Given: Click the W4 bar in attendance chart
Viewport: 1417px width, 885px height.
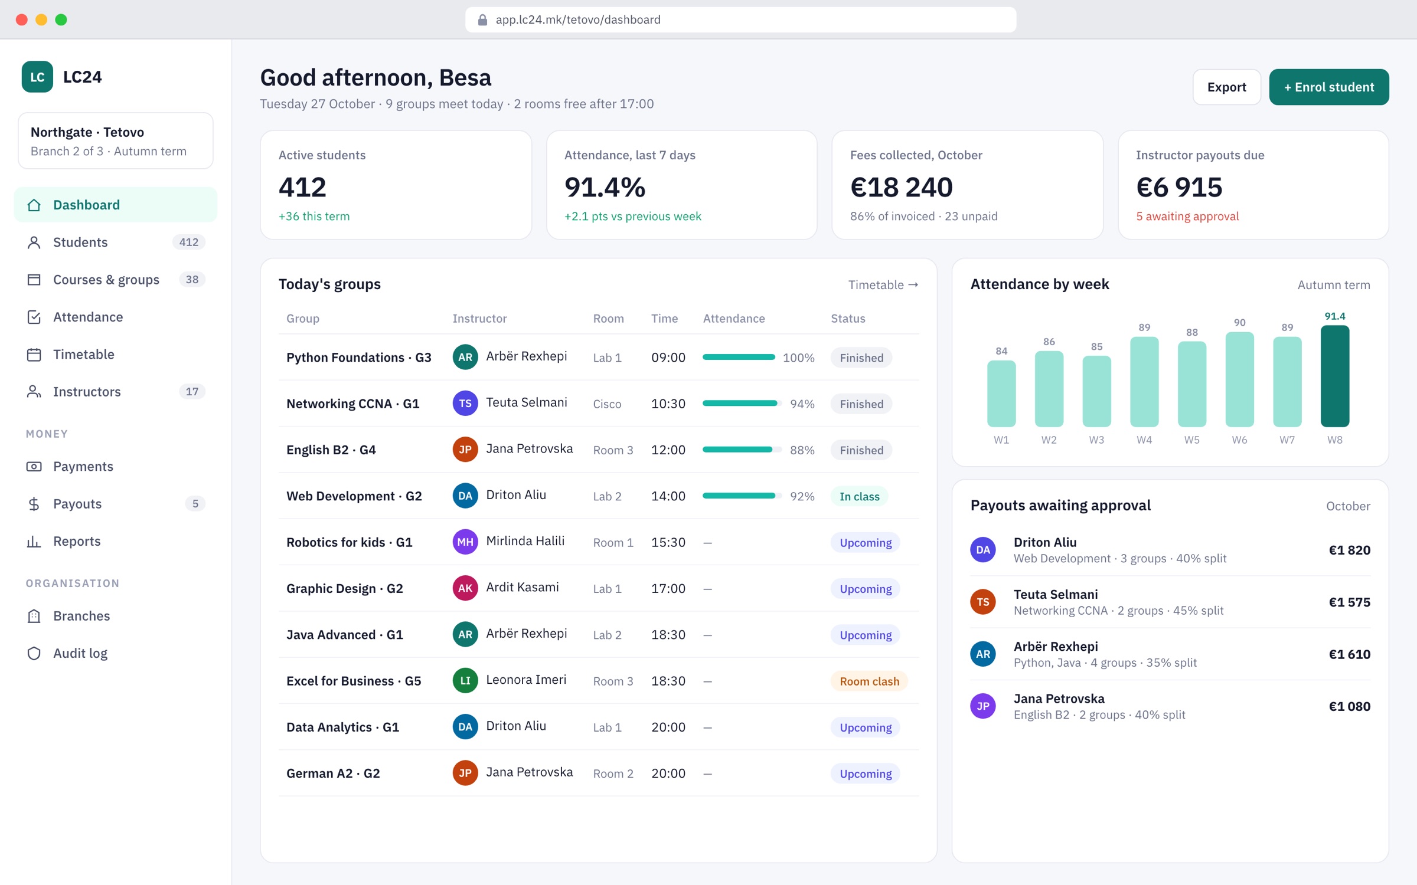Looking at the screenshot, I should point(1144,382).
